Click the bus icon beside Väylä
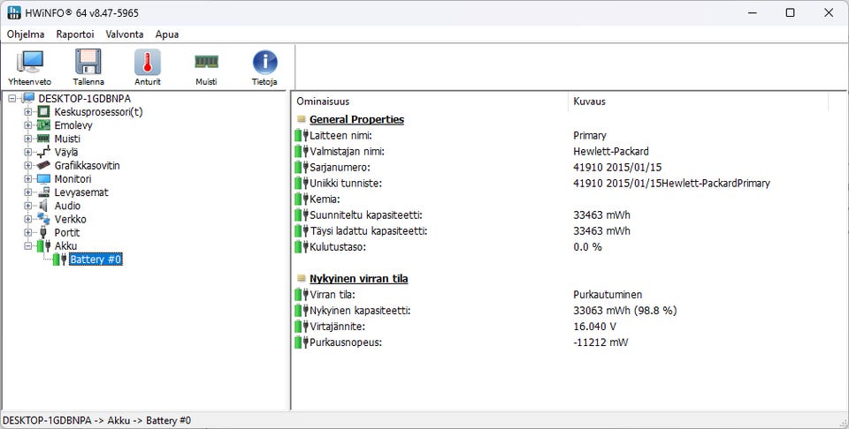Image resolution: width=849 pixels, height=429 pixels. pos(43,153)
